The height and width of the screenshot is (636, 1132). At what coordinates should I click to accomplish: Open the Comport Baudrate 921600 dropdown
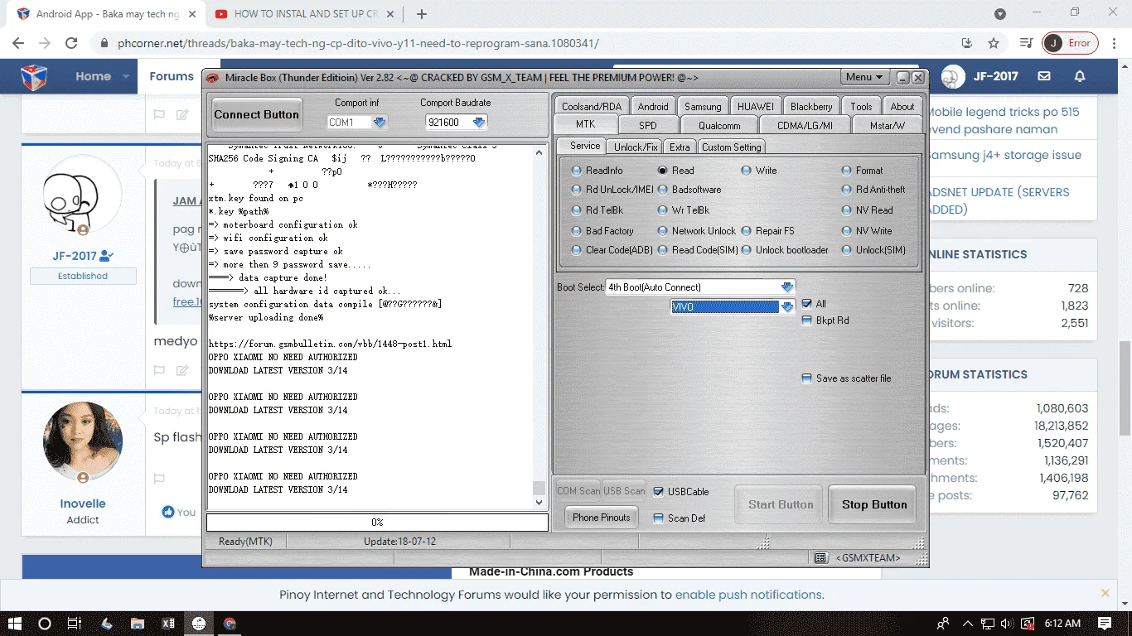[479, 123]
